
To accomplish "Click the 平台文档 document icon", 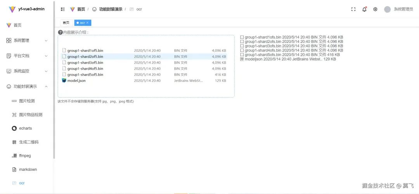I will tap(9, 56).
